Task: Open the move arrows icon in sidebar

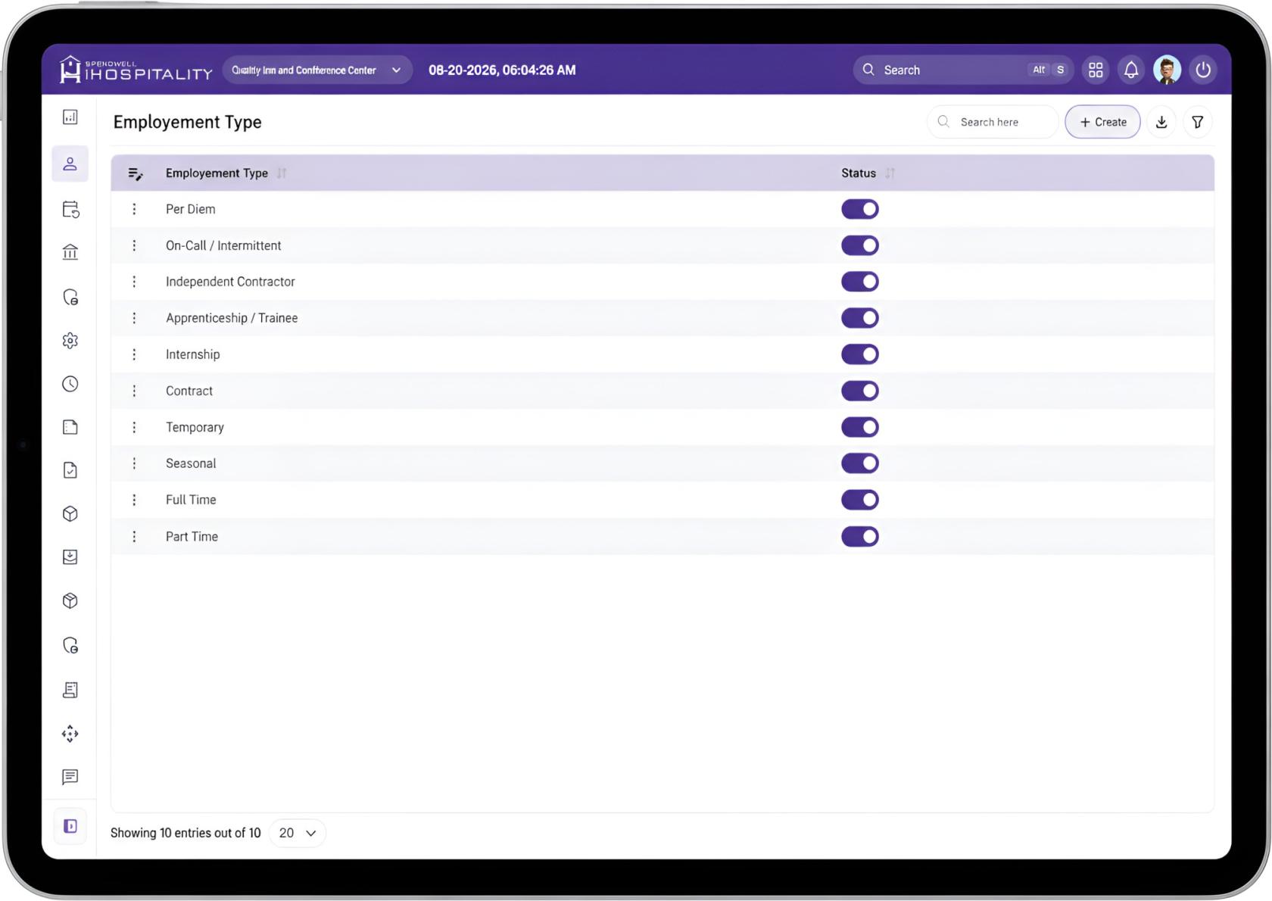Action: (x=70, y=734)
